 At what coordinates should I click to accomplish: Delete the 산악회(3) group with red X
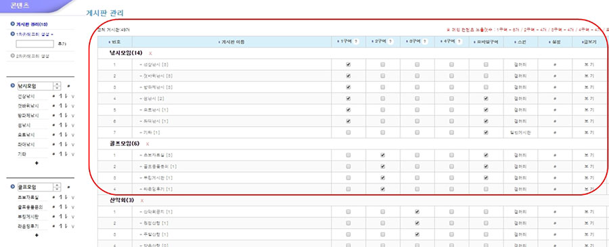142,201
